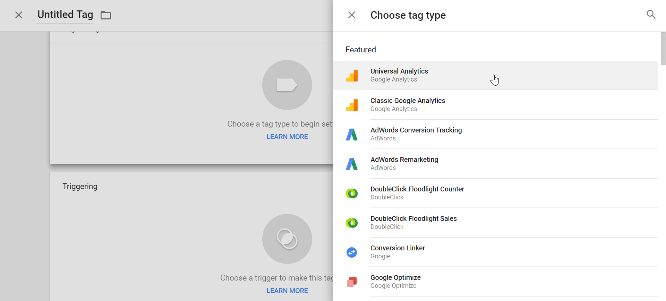Click the search magnifier in tag type panel
The image size is (666, 301).
point(651,15)
